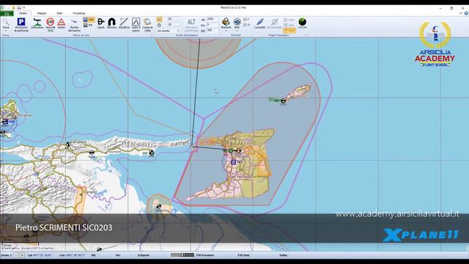The width and height of the screenshot is (469, 264).
Task: Click Copia la rotta clipboard icon
Action: click(x=147, y=21)
